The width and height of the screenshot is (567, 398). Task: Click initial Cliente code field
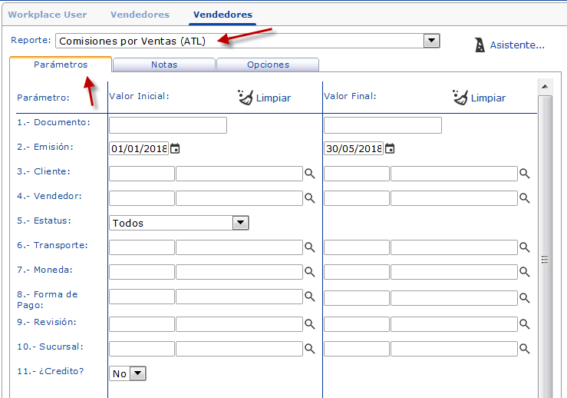[142, 174]
